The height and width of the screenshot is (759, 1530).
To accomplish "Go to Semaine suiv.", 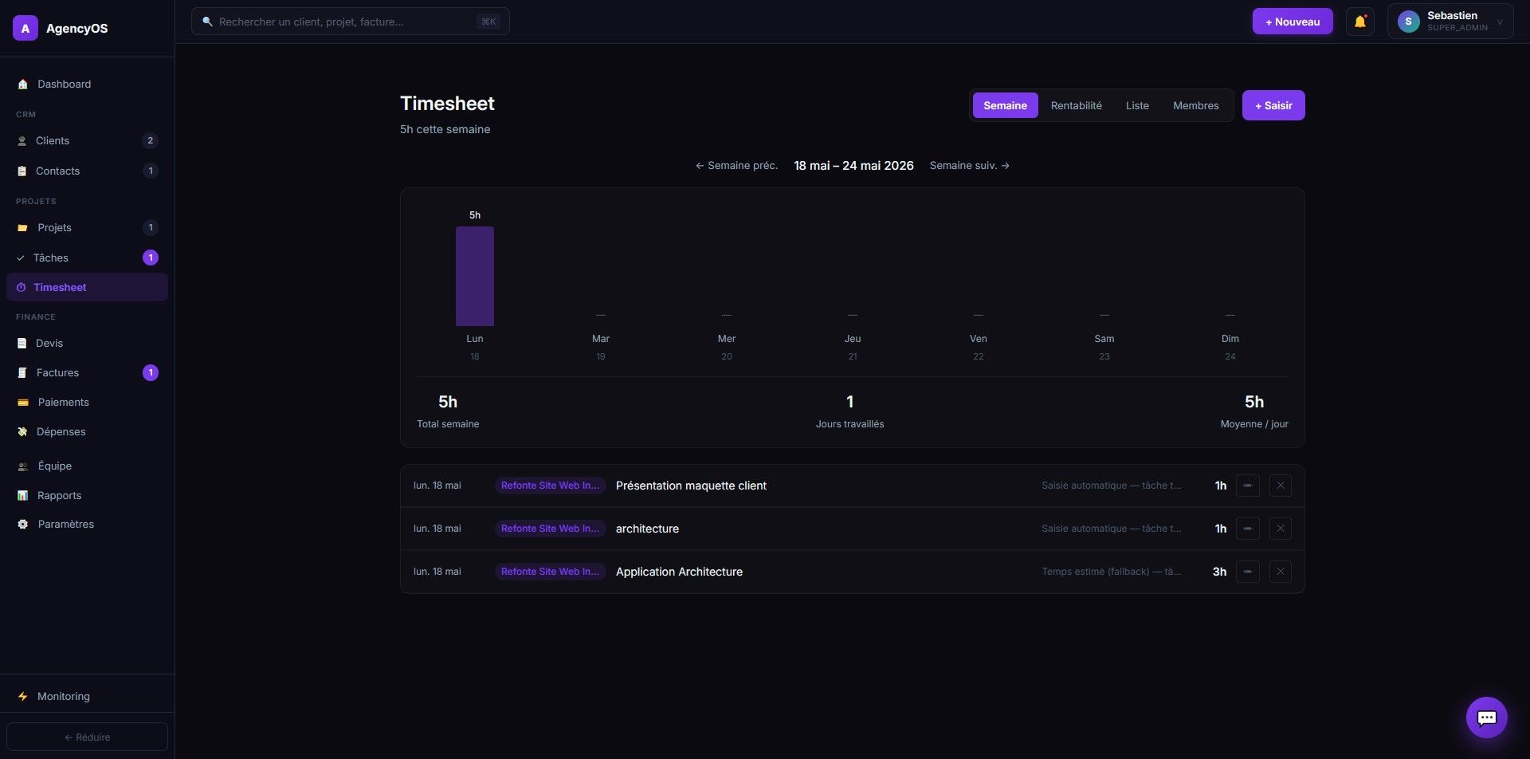I will click(970, 166).
